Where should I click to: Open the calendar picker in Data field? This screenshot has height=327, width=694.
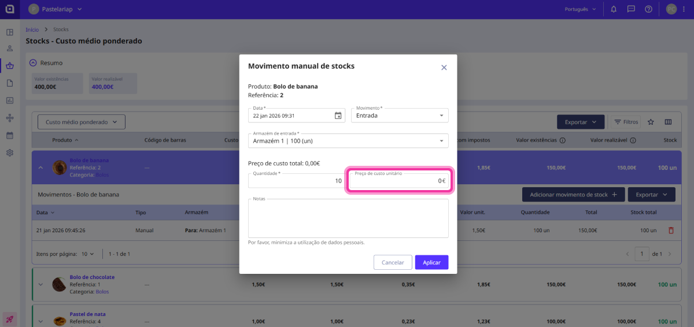(x=338, y=116)
